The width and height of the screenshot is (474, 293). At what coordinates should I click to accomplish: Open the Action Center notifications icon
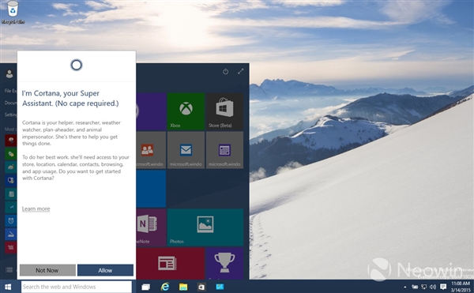click(x=443, y=287)
